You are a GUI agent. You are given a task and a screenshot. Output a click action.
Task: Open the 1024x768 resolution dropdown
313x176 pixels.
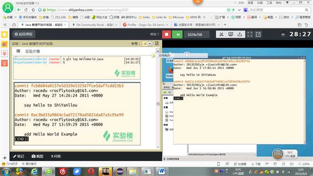click(x=197, y=34)
